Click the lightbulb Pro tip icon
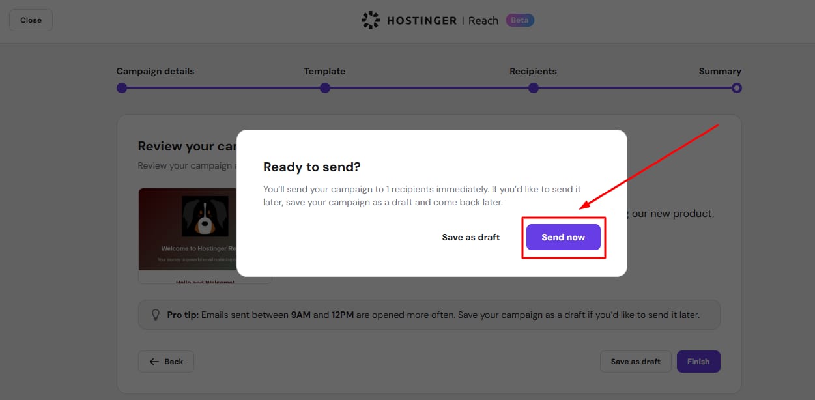This screenshot has width=815, height=400. click(156, 315)
